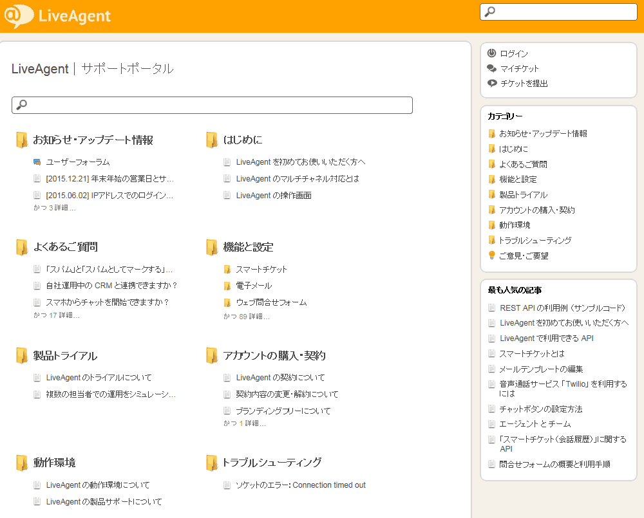
Task: Open popular article メールテンプレートの編集
Action: (x=541, y=369)
